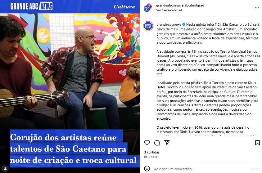Open the São Caetano do Sul location
262x173 pixels.
click(x=169, y=10)
